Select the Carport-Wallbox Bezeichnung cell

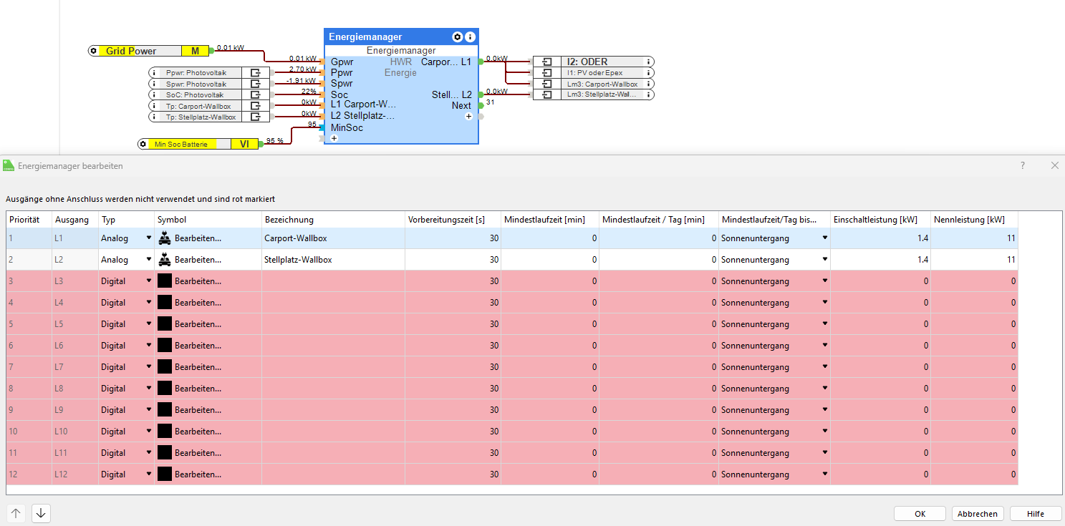point(333,238)
